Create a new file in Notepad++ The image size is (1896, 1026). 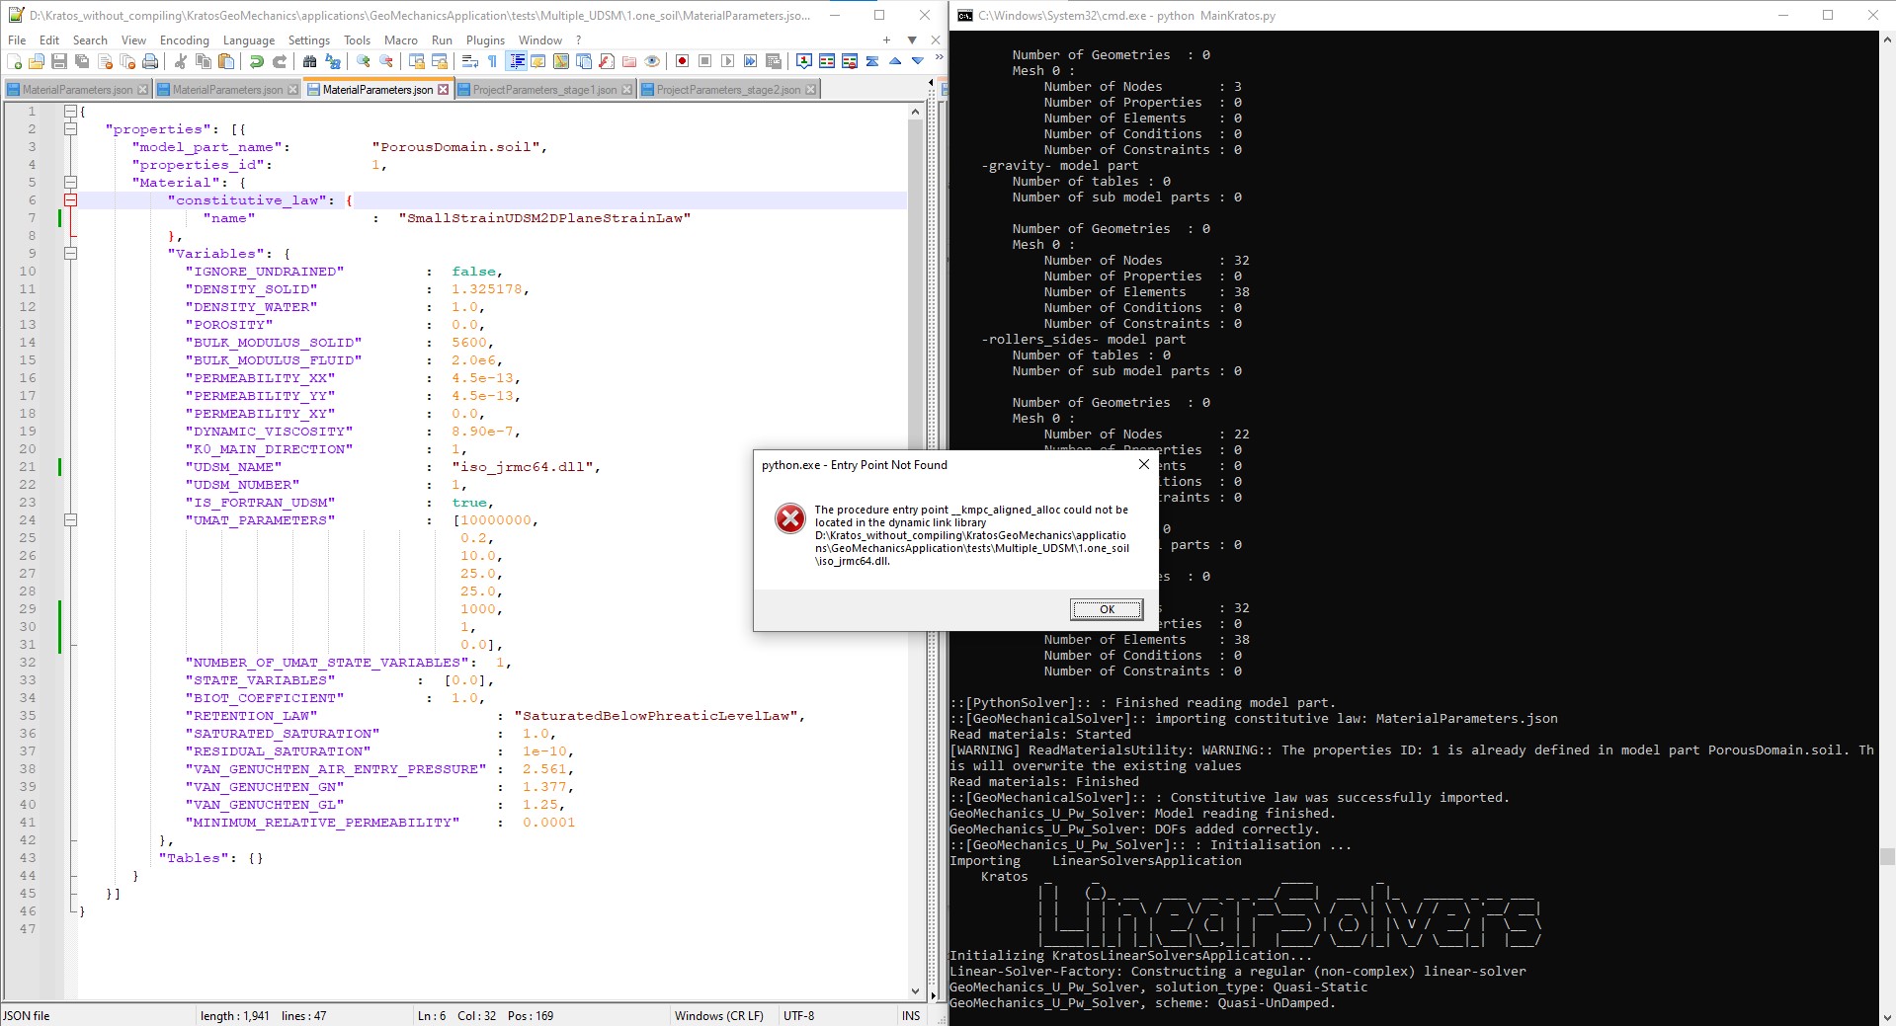(14, 61)
